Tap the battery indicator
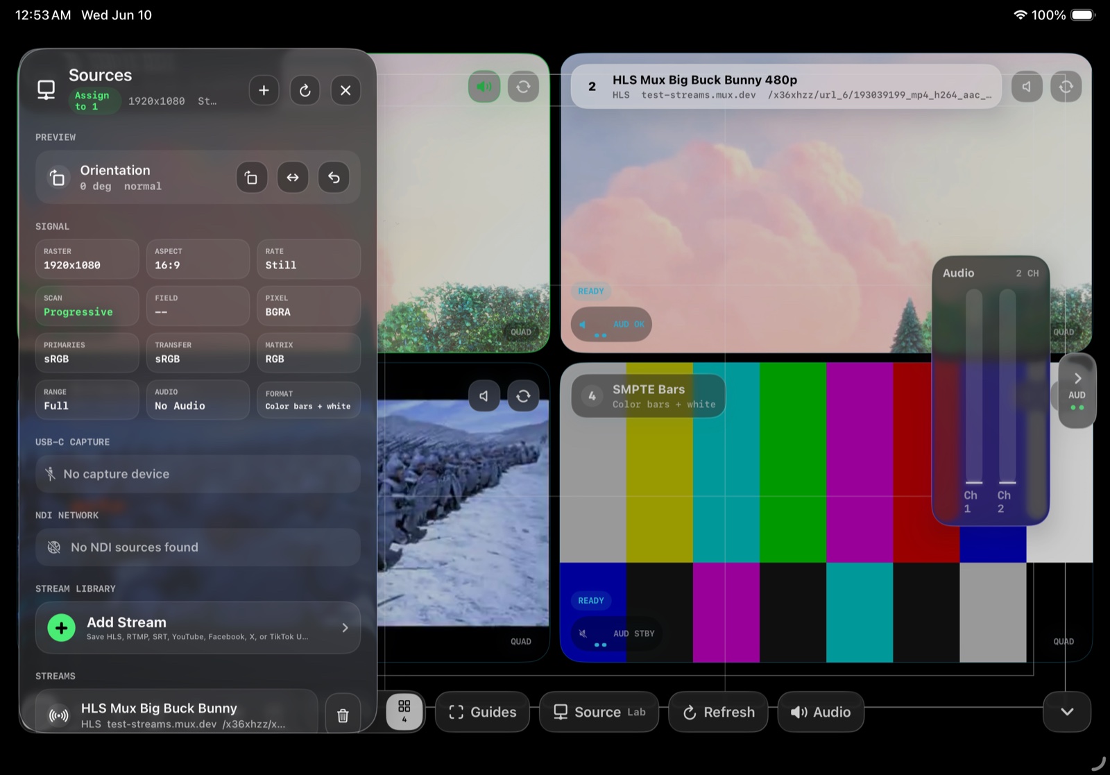Image resolution: width=1110 pixels, height=775 pixels. click(1083, 15)
